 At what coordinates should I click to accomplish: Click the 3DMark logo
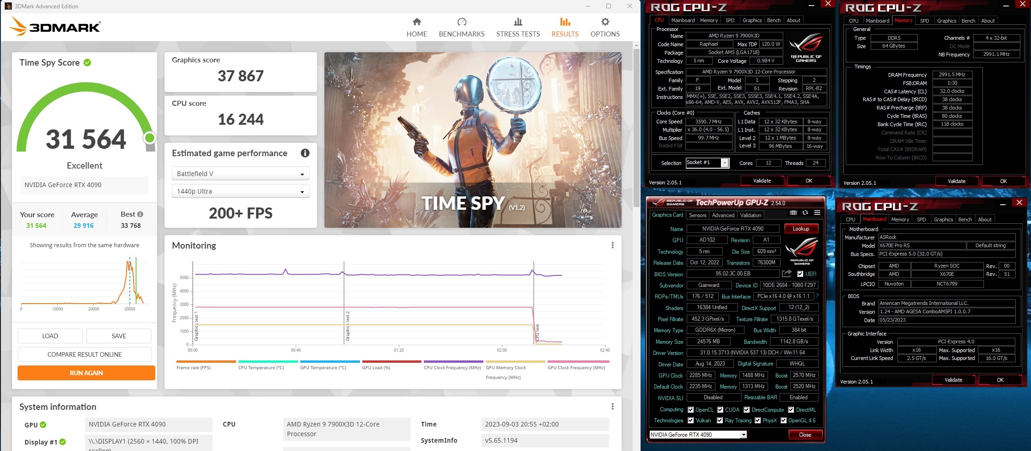click(x=55, y=26)
